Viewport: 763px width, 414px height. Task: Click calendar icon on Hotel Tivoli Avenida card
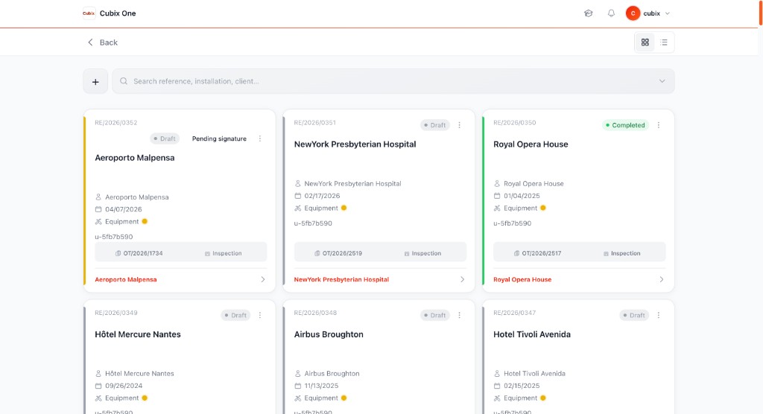pos(497,386)
